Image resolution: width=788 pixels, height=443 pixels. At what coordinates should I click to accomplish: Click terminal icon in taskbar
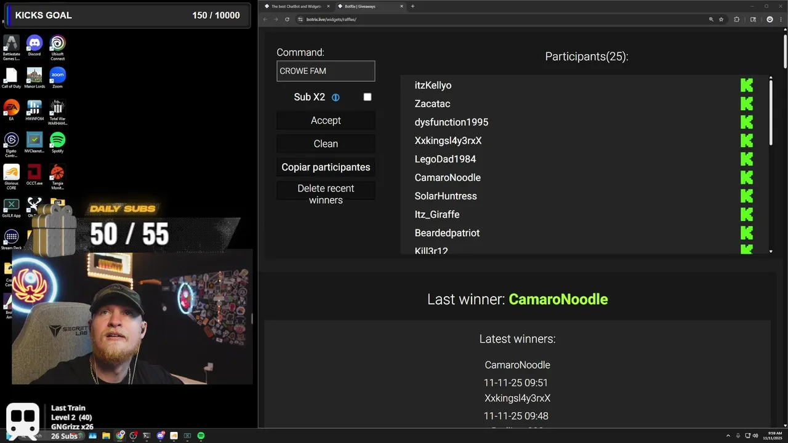[147, 436]
